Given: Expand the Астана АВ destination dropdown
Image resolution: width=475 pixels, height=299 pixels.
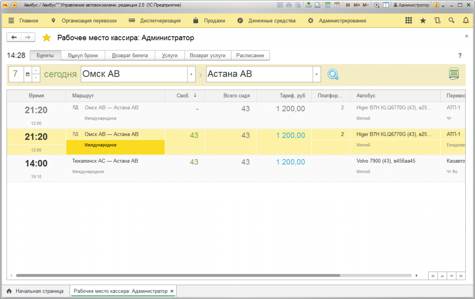Looking at the screenshot, I should (316, 74).
